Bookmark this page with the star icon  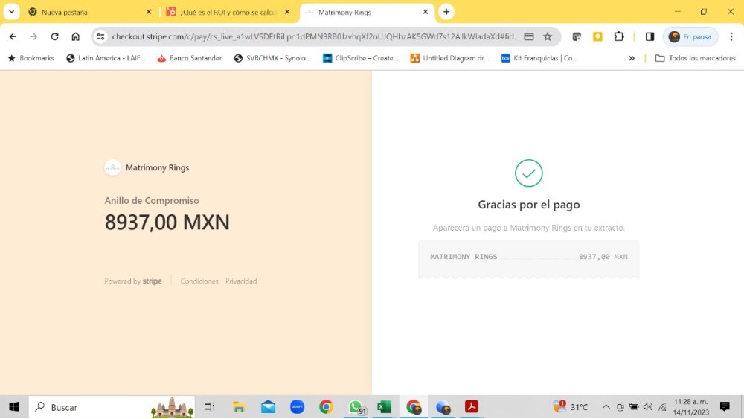[x=548, y=36]
